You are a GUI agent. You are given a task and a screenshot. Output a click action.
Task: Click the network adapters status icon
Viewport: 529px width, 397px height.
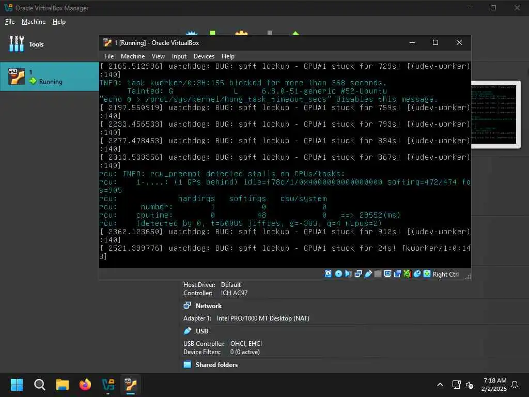(358, 274)
